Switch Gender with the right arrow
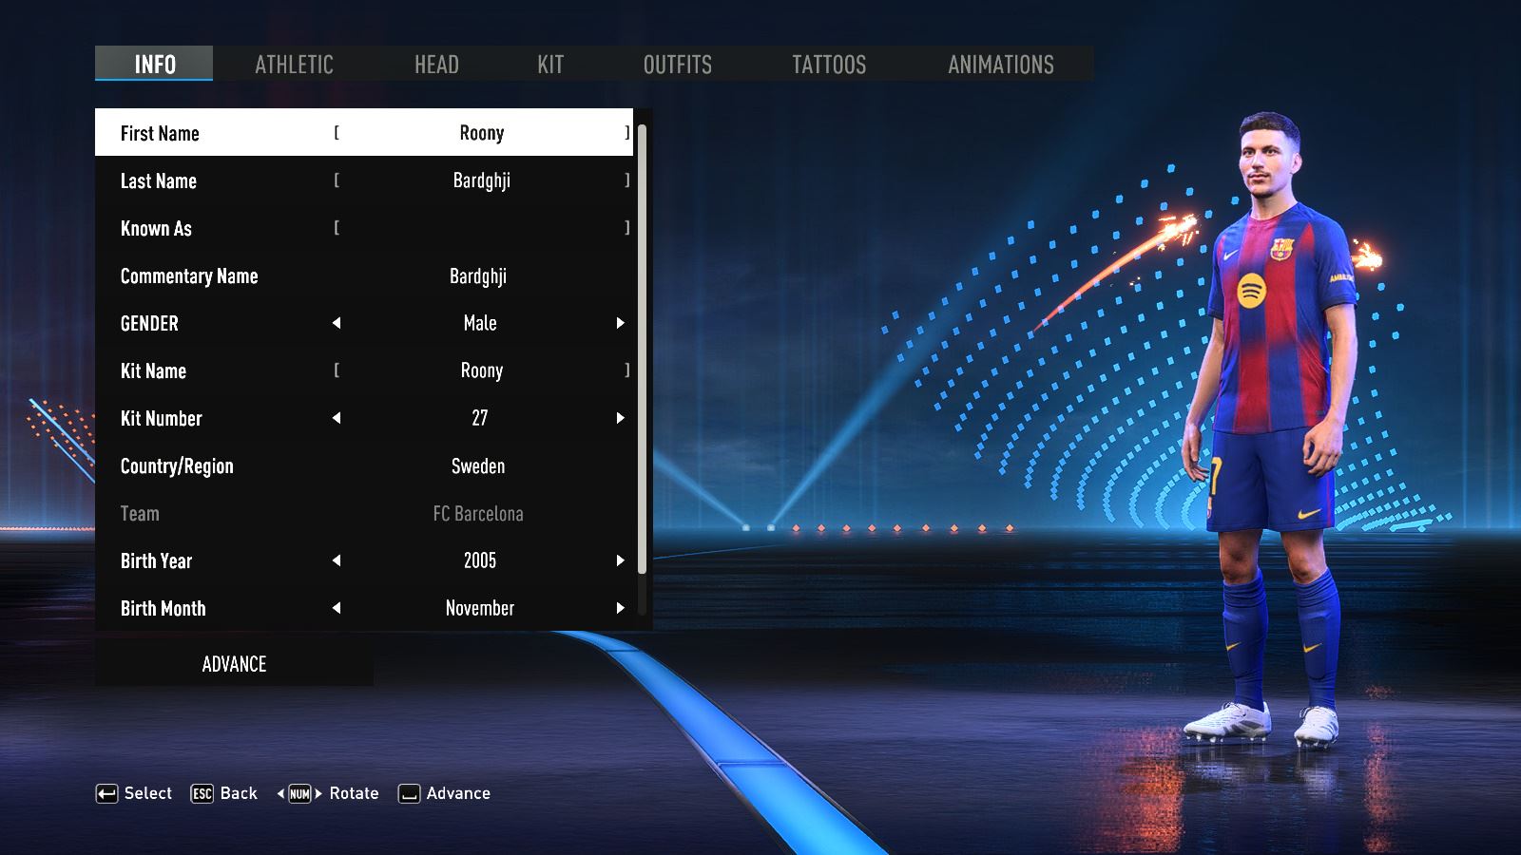Image resolution: width=1521 pixels, height=855 pixels. point(620,323)
